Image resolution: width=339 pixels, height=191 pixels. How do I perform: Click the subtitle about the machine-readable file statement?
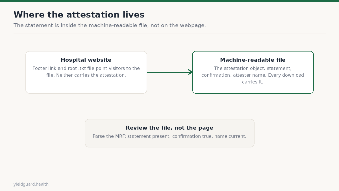[x=110, y=25]
